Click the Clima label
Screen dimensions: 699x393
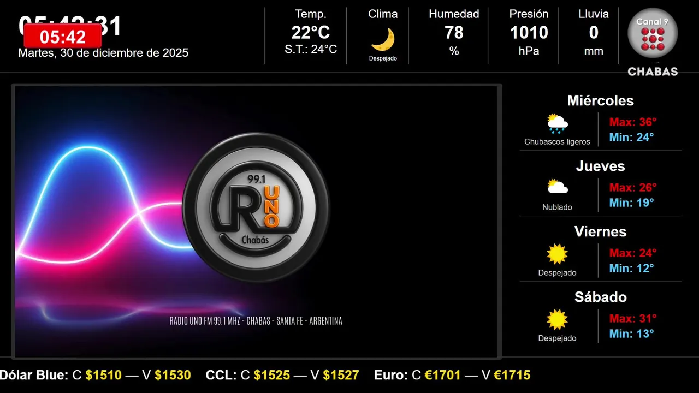click(x=383, y=14)
